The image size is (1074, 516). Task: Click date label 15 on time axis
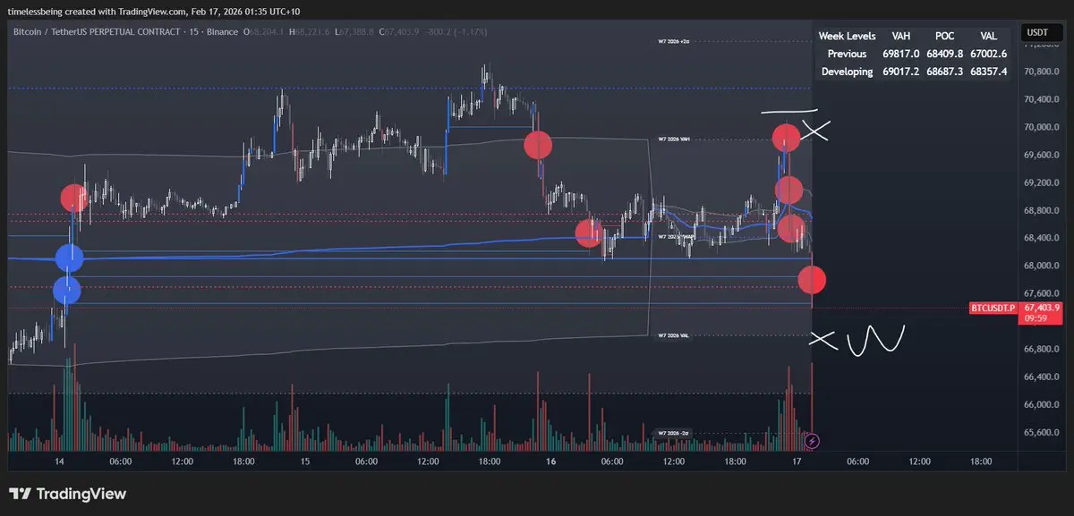pyautogui.click(x=305, y=461)
